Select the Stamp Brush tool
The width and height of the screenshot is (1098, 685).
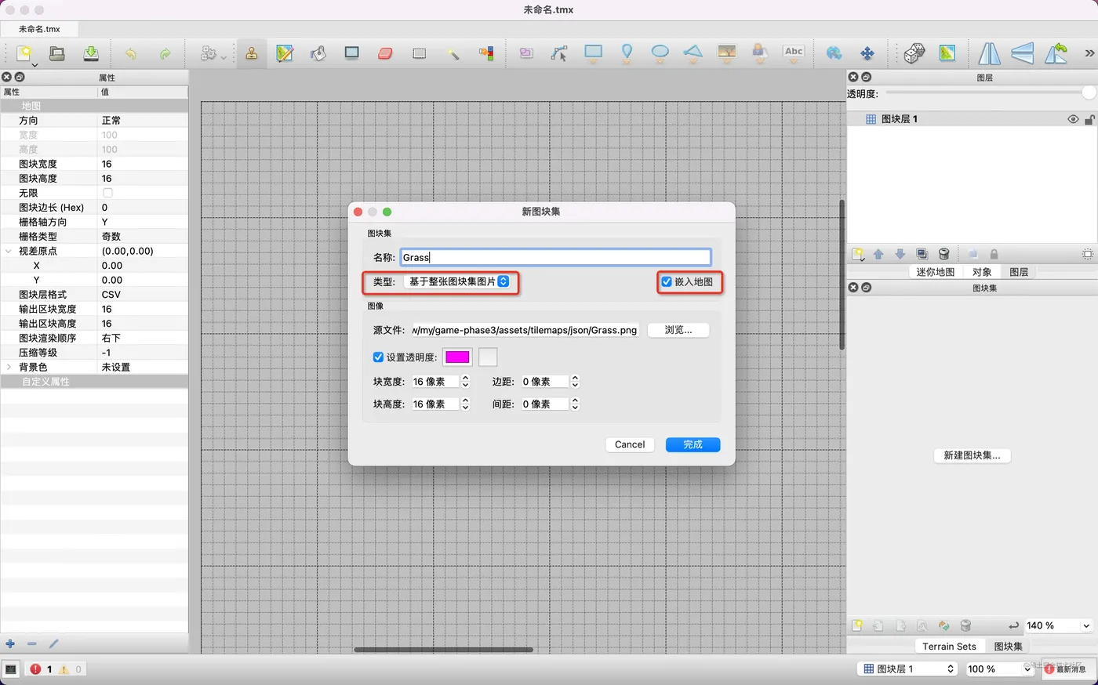click(x=252, y=53)
